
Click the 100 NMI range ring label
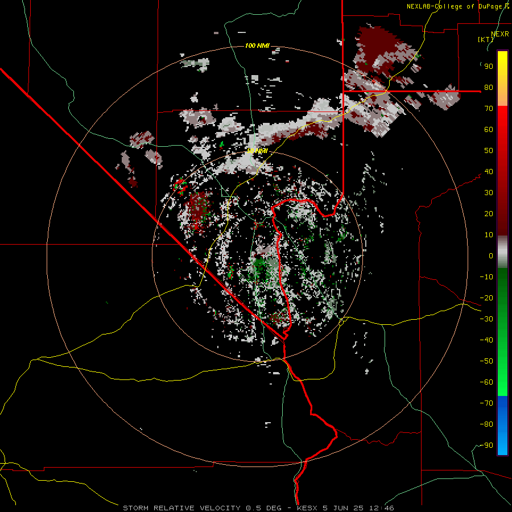click(257, 46)
